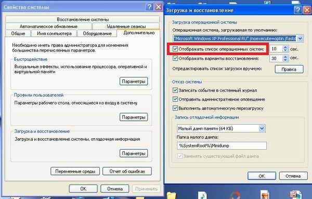Increase the OS list display seconds spinner
The width and height of the screenshot is (312, 199).
pos(285,47)
